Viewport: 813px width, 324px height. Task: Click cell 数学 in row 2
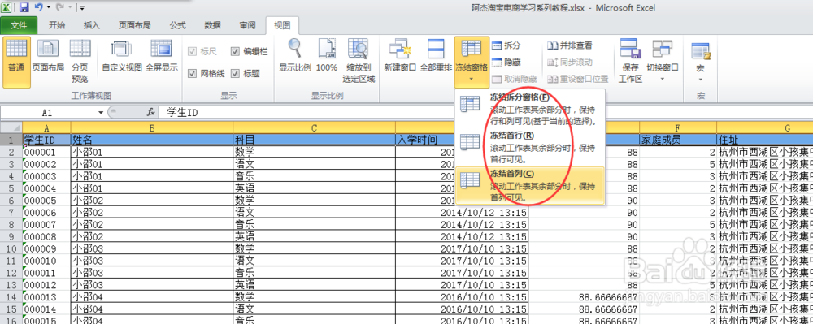coord(314,152)
